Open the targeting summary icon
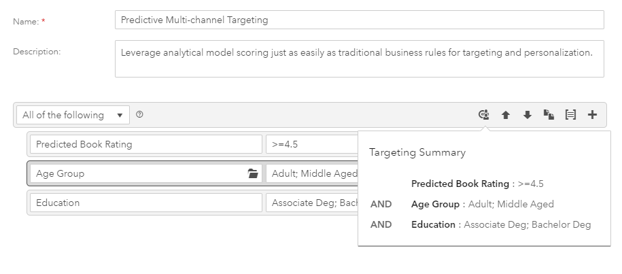Screen dimensions: 622x274 point(483,115)
